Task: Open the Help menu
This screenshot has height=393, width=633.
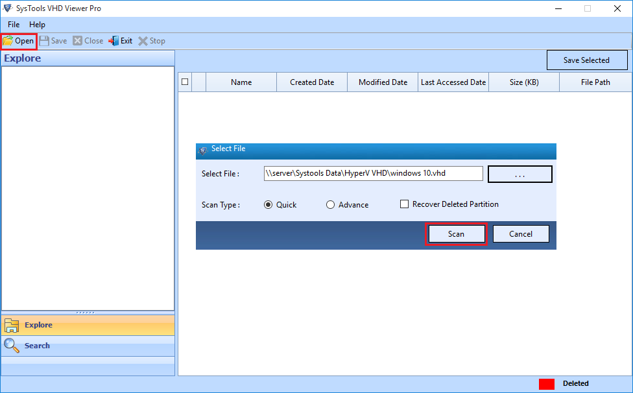Action: tap(37, 25)
